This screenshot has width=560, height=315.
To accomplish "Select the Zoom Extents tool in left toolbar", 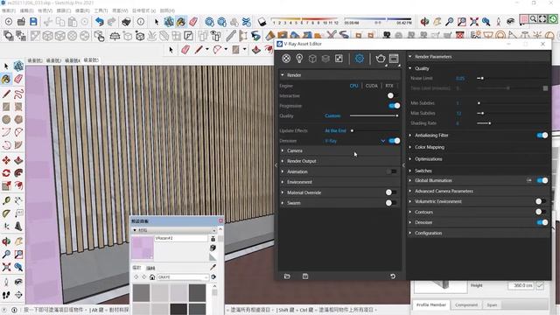I will 6,267.
